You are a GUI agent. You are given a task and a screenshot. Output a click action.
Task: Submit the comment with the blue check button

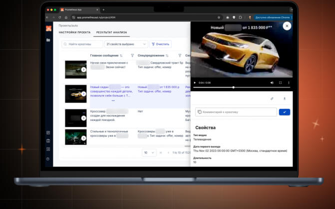pos(285,112)
